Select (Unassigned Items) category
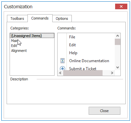Viewport: 131px width, 123px height. (32, 36)
